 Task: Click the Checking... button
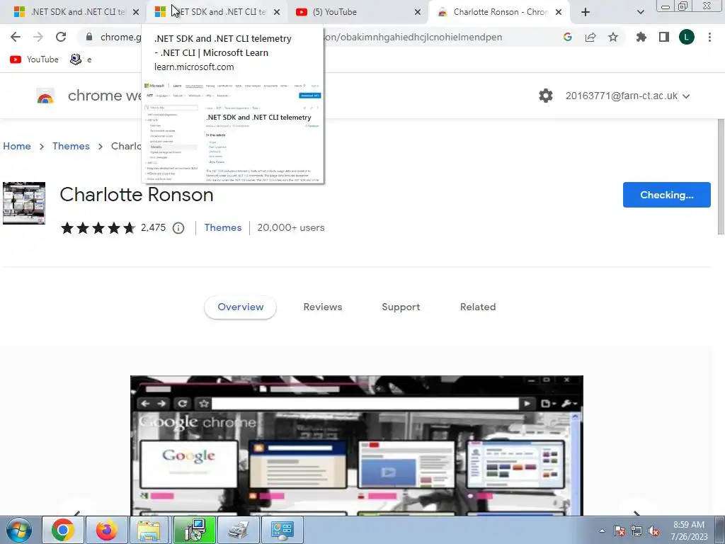click(666, 195)
